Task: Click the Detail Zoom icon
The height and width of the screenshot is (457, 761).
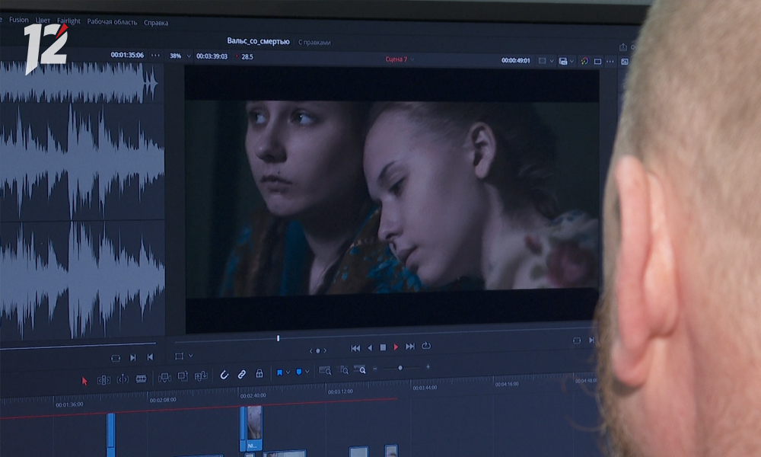Action: 342,370
